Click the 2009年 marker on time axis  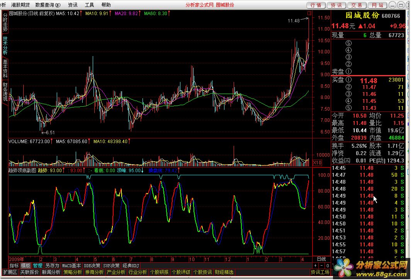17,259
